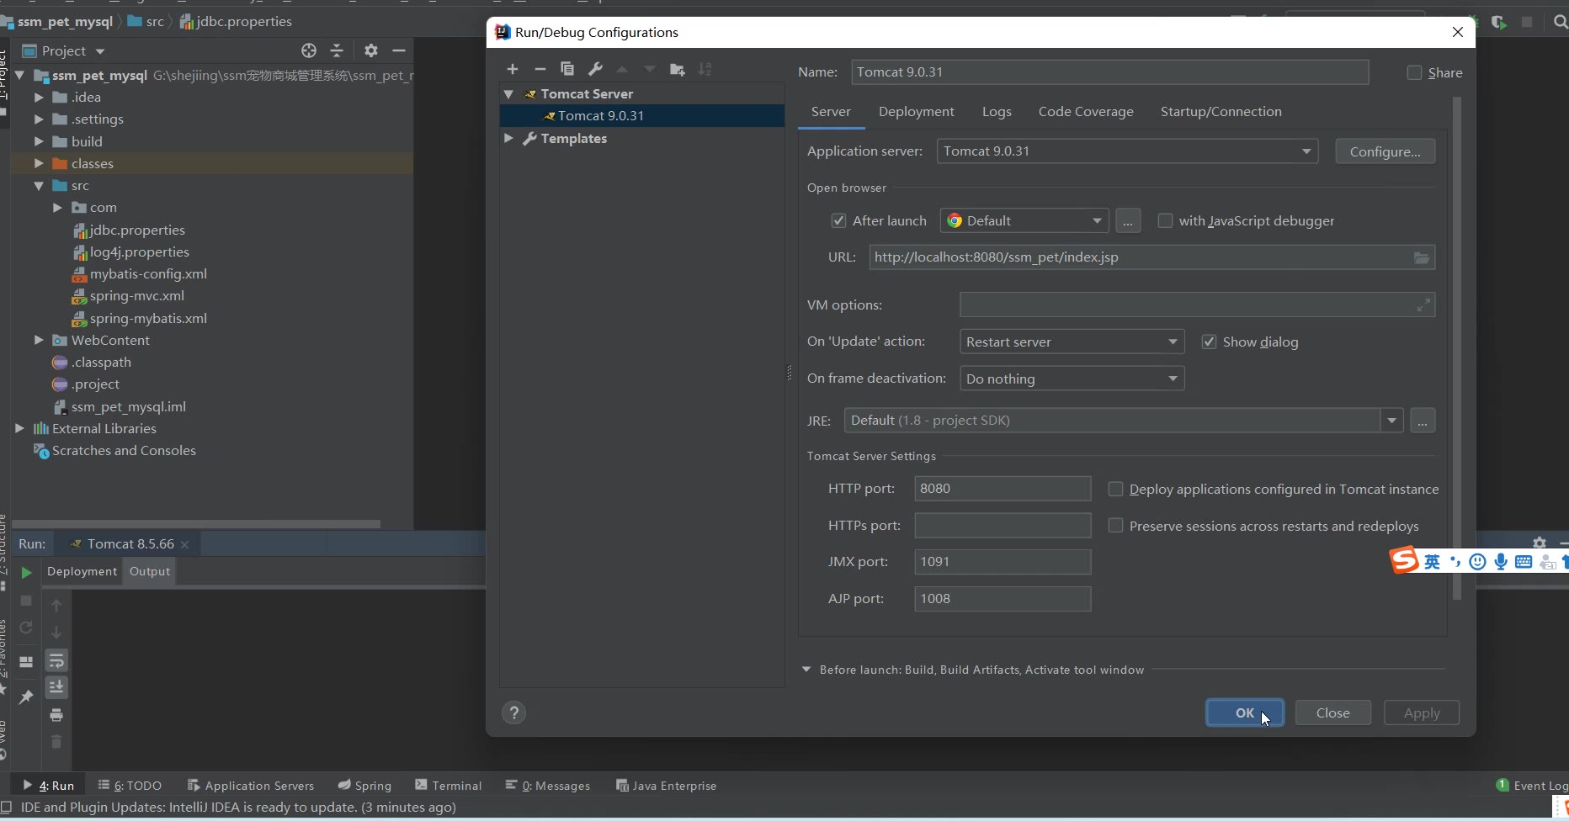
Task: Edit templates wrench icon in dialog toolbar
Action: [x=595, y=69]
